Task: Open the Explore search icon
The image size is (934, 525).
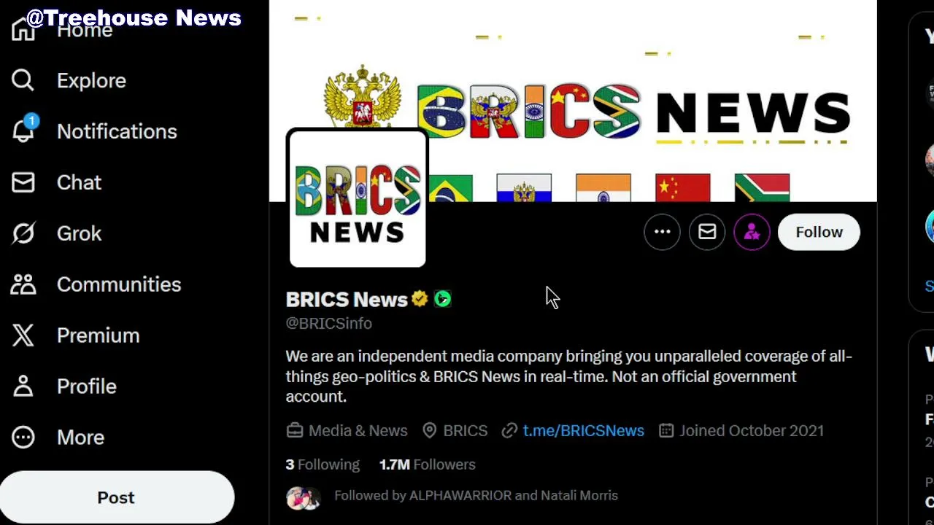Action: [23, 80]
